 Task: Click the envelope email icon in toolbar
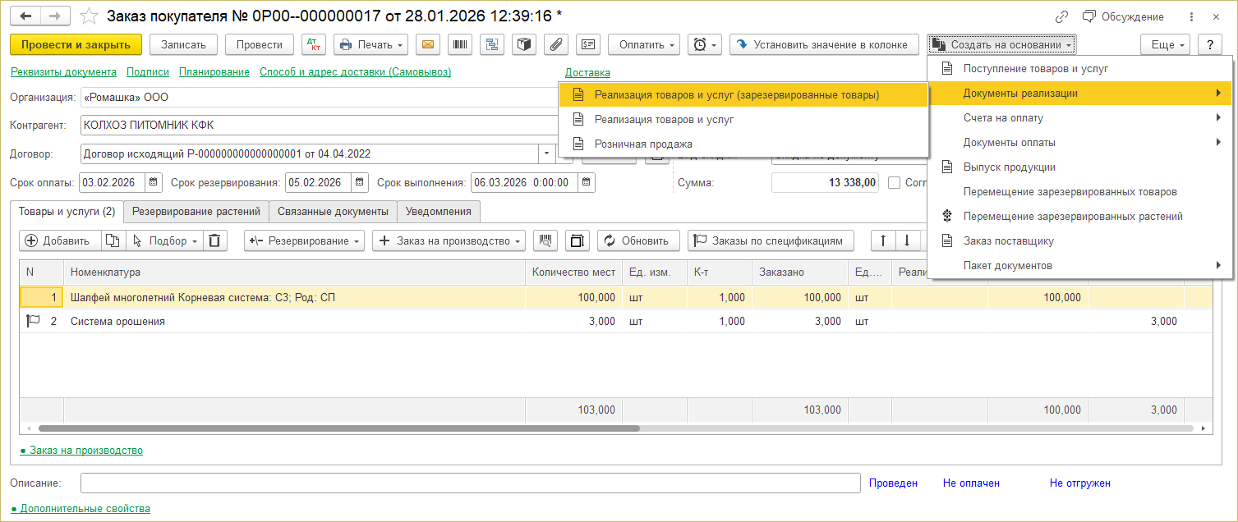[x=427, y=44]
